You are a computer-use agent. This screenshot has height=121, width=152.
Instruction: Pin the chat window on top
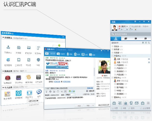coord(101,50)
